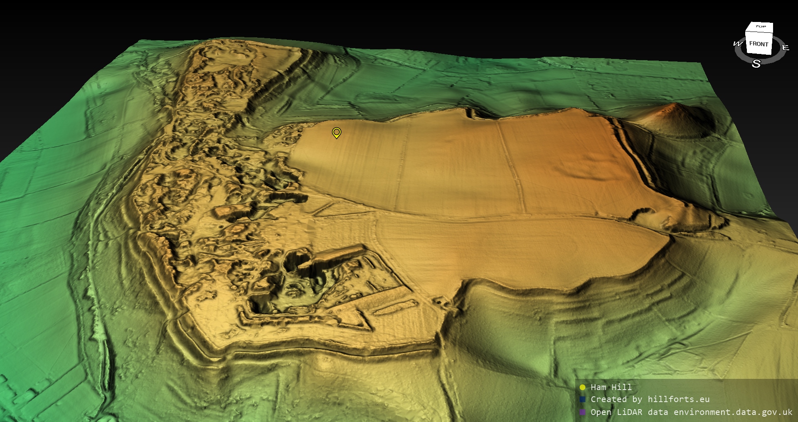Click the curved earthwork at the eastern entrance
This screenshot has height=422, width=798.
[x=640, y=214]
